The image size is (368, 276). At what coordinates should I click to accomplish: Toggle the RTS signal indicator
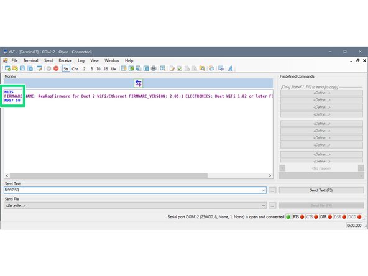point(298,217)
